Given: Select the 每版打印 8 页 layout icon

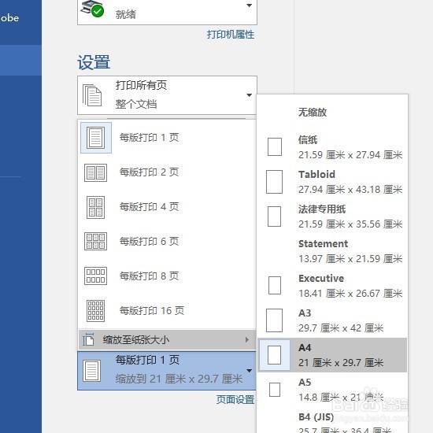Looking at the screenshot, I should 95,276.
